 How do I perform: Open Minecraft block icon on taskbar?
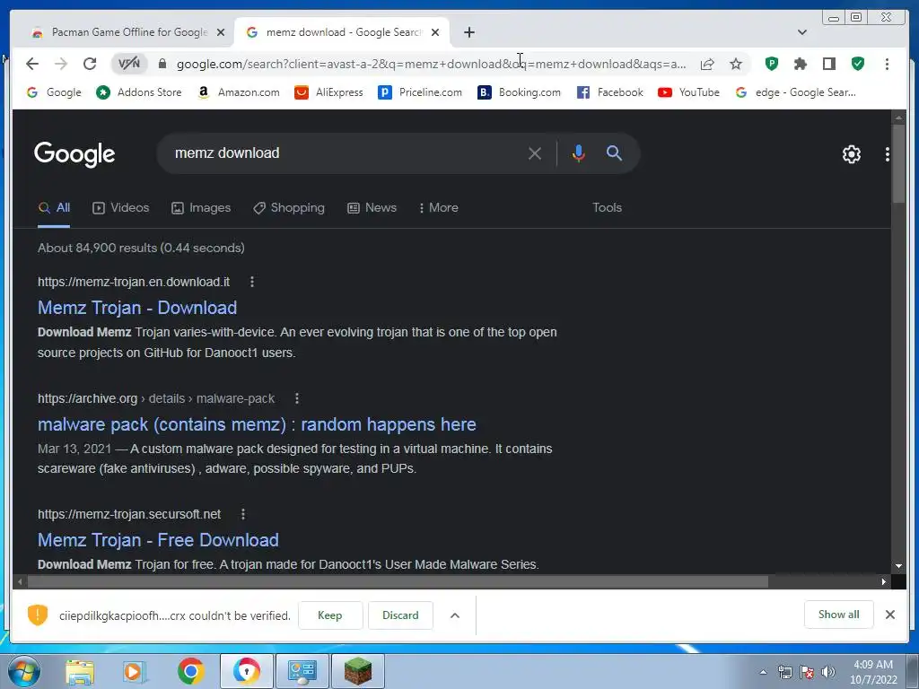click(357, 671)
